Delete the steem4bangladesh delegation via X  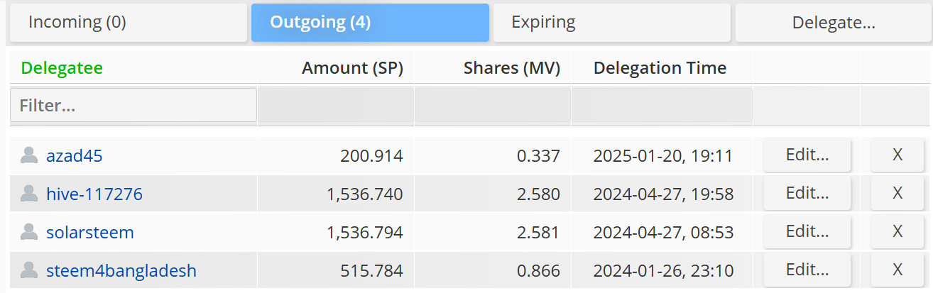[897, 270]
